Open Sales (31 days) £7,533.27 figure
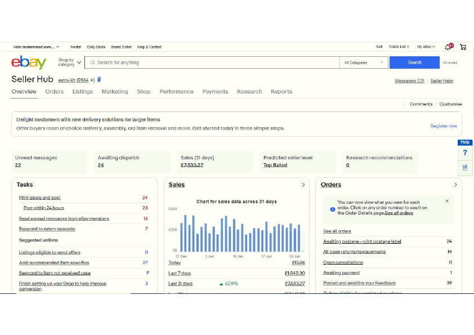This screenshot has width=474, height=335. click(192, 165)
